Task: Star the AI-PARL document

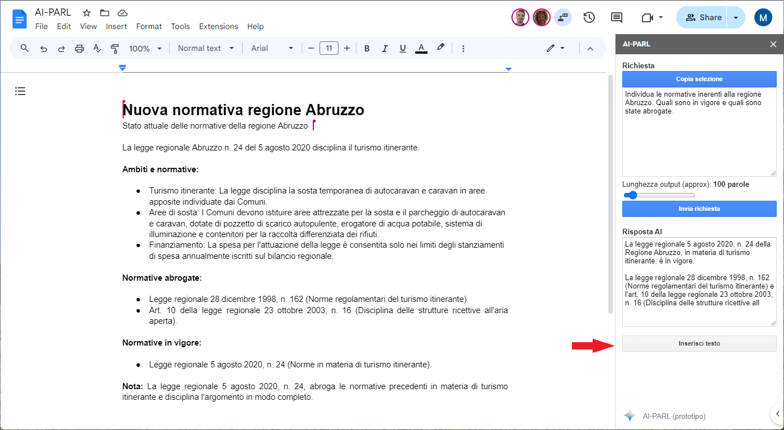Action: tap(87, 13)
